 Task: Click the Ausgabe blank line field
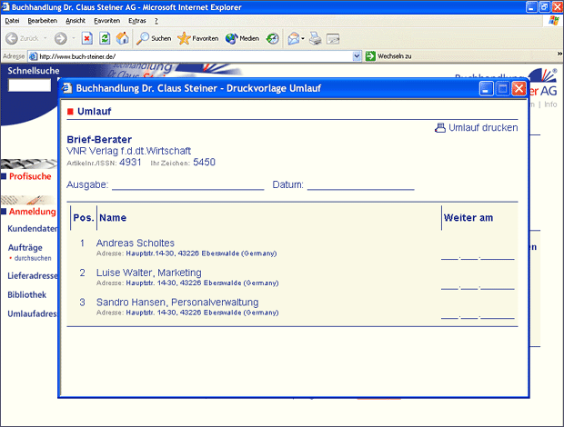coord(187,185)
